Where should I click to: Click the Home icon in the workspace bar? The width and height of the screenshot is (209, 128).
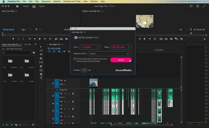point(17,6)
